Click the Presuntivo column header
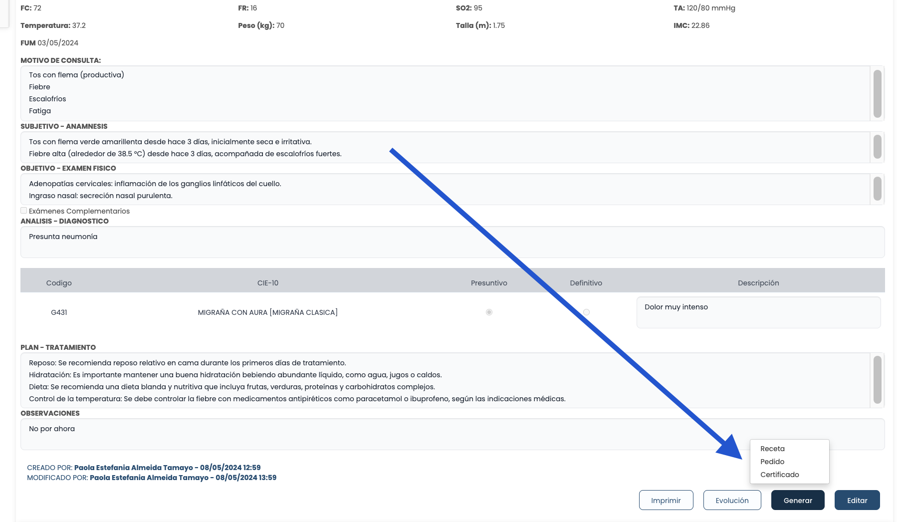The width and height of the screenshot is (899, 522). [x=489, y=283]
